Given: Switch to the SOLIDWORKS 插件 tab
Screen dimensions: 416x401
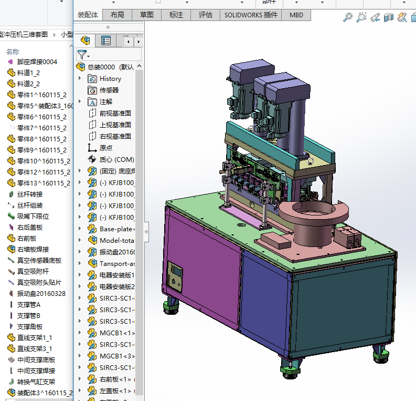Looking at the screenshot, I should click(x=251, y=15).
